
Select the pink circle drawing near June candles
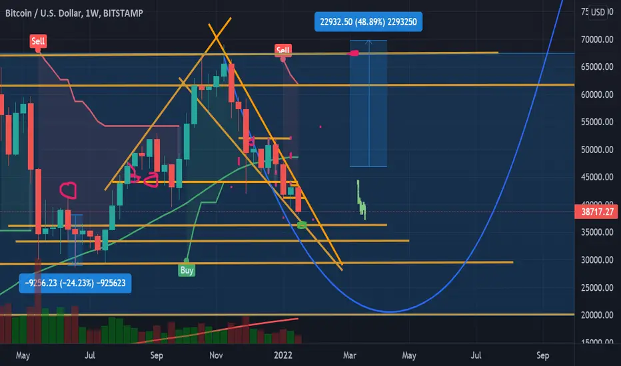(68, 190)
